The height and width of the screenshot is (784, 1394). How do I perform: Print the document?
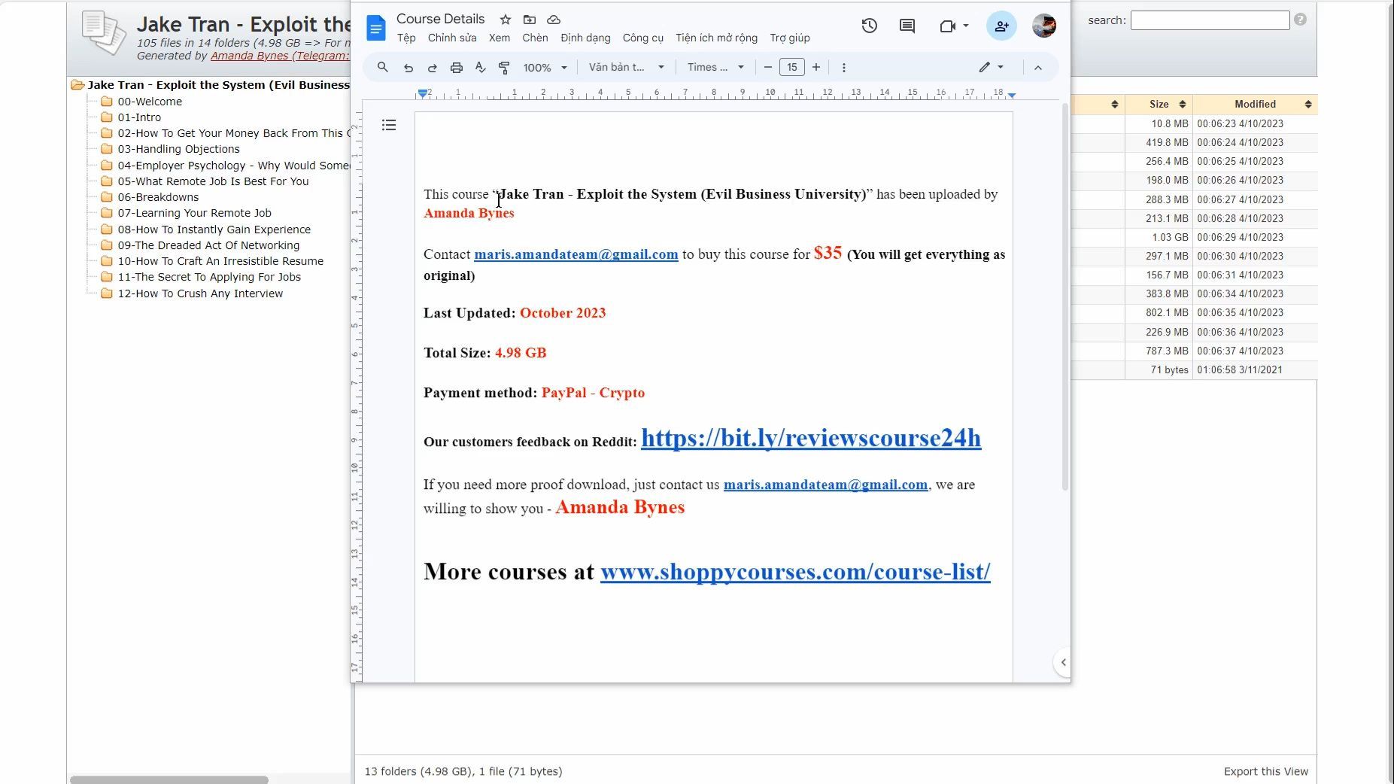(457, 68)
